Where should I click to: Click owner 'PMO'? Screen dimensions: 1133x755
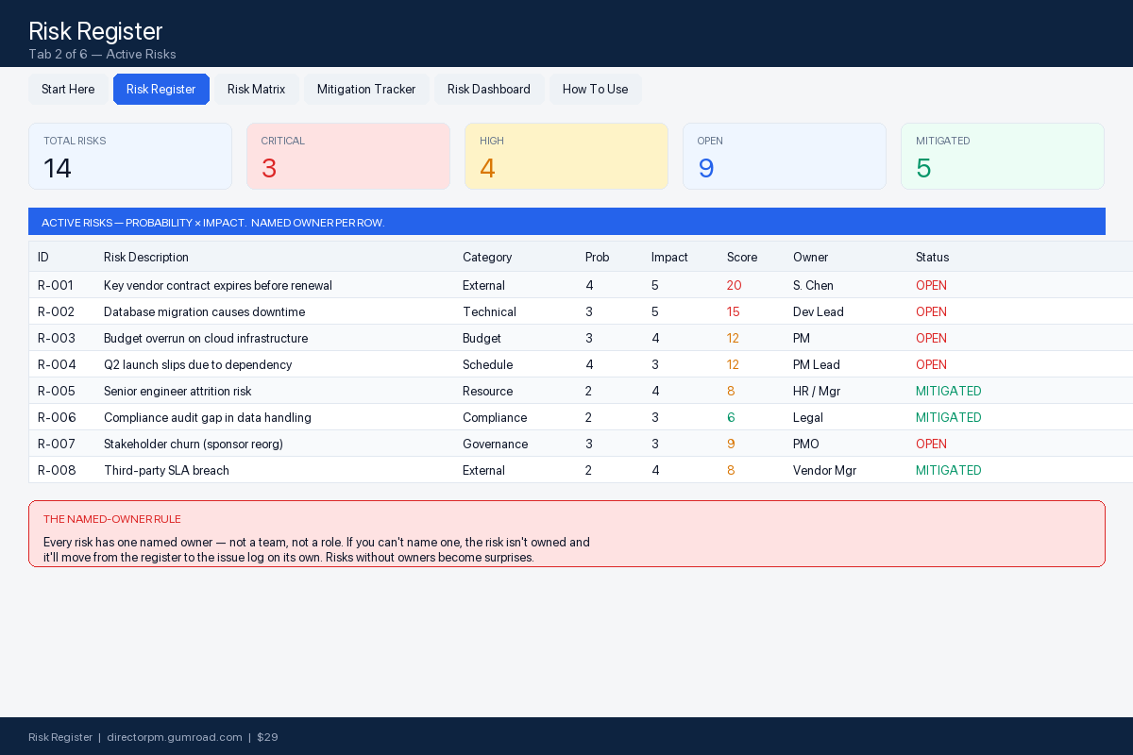(806, 444)
